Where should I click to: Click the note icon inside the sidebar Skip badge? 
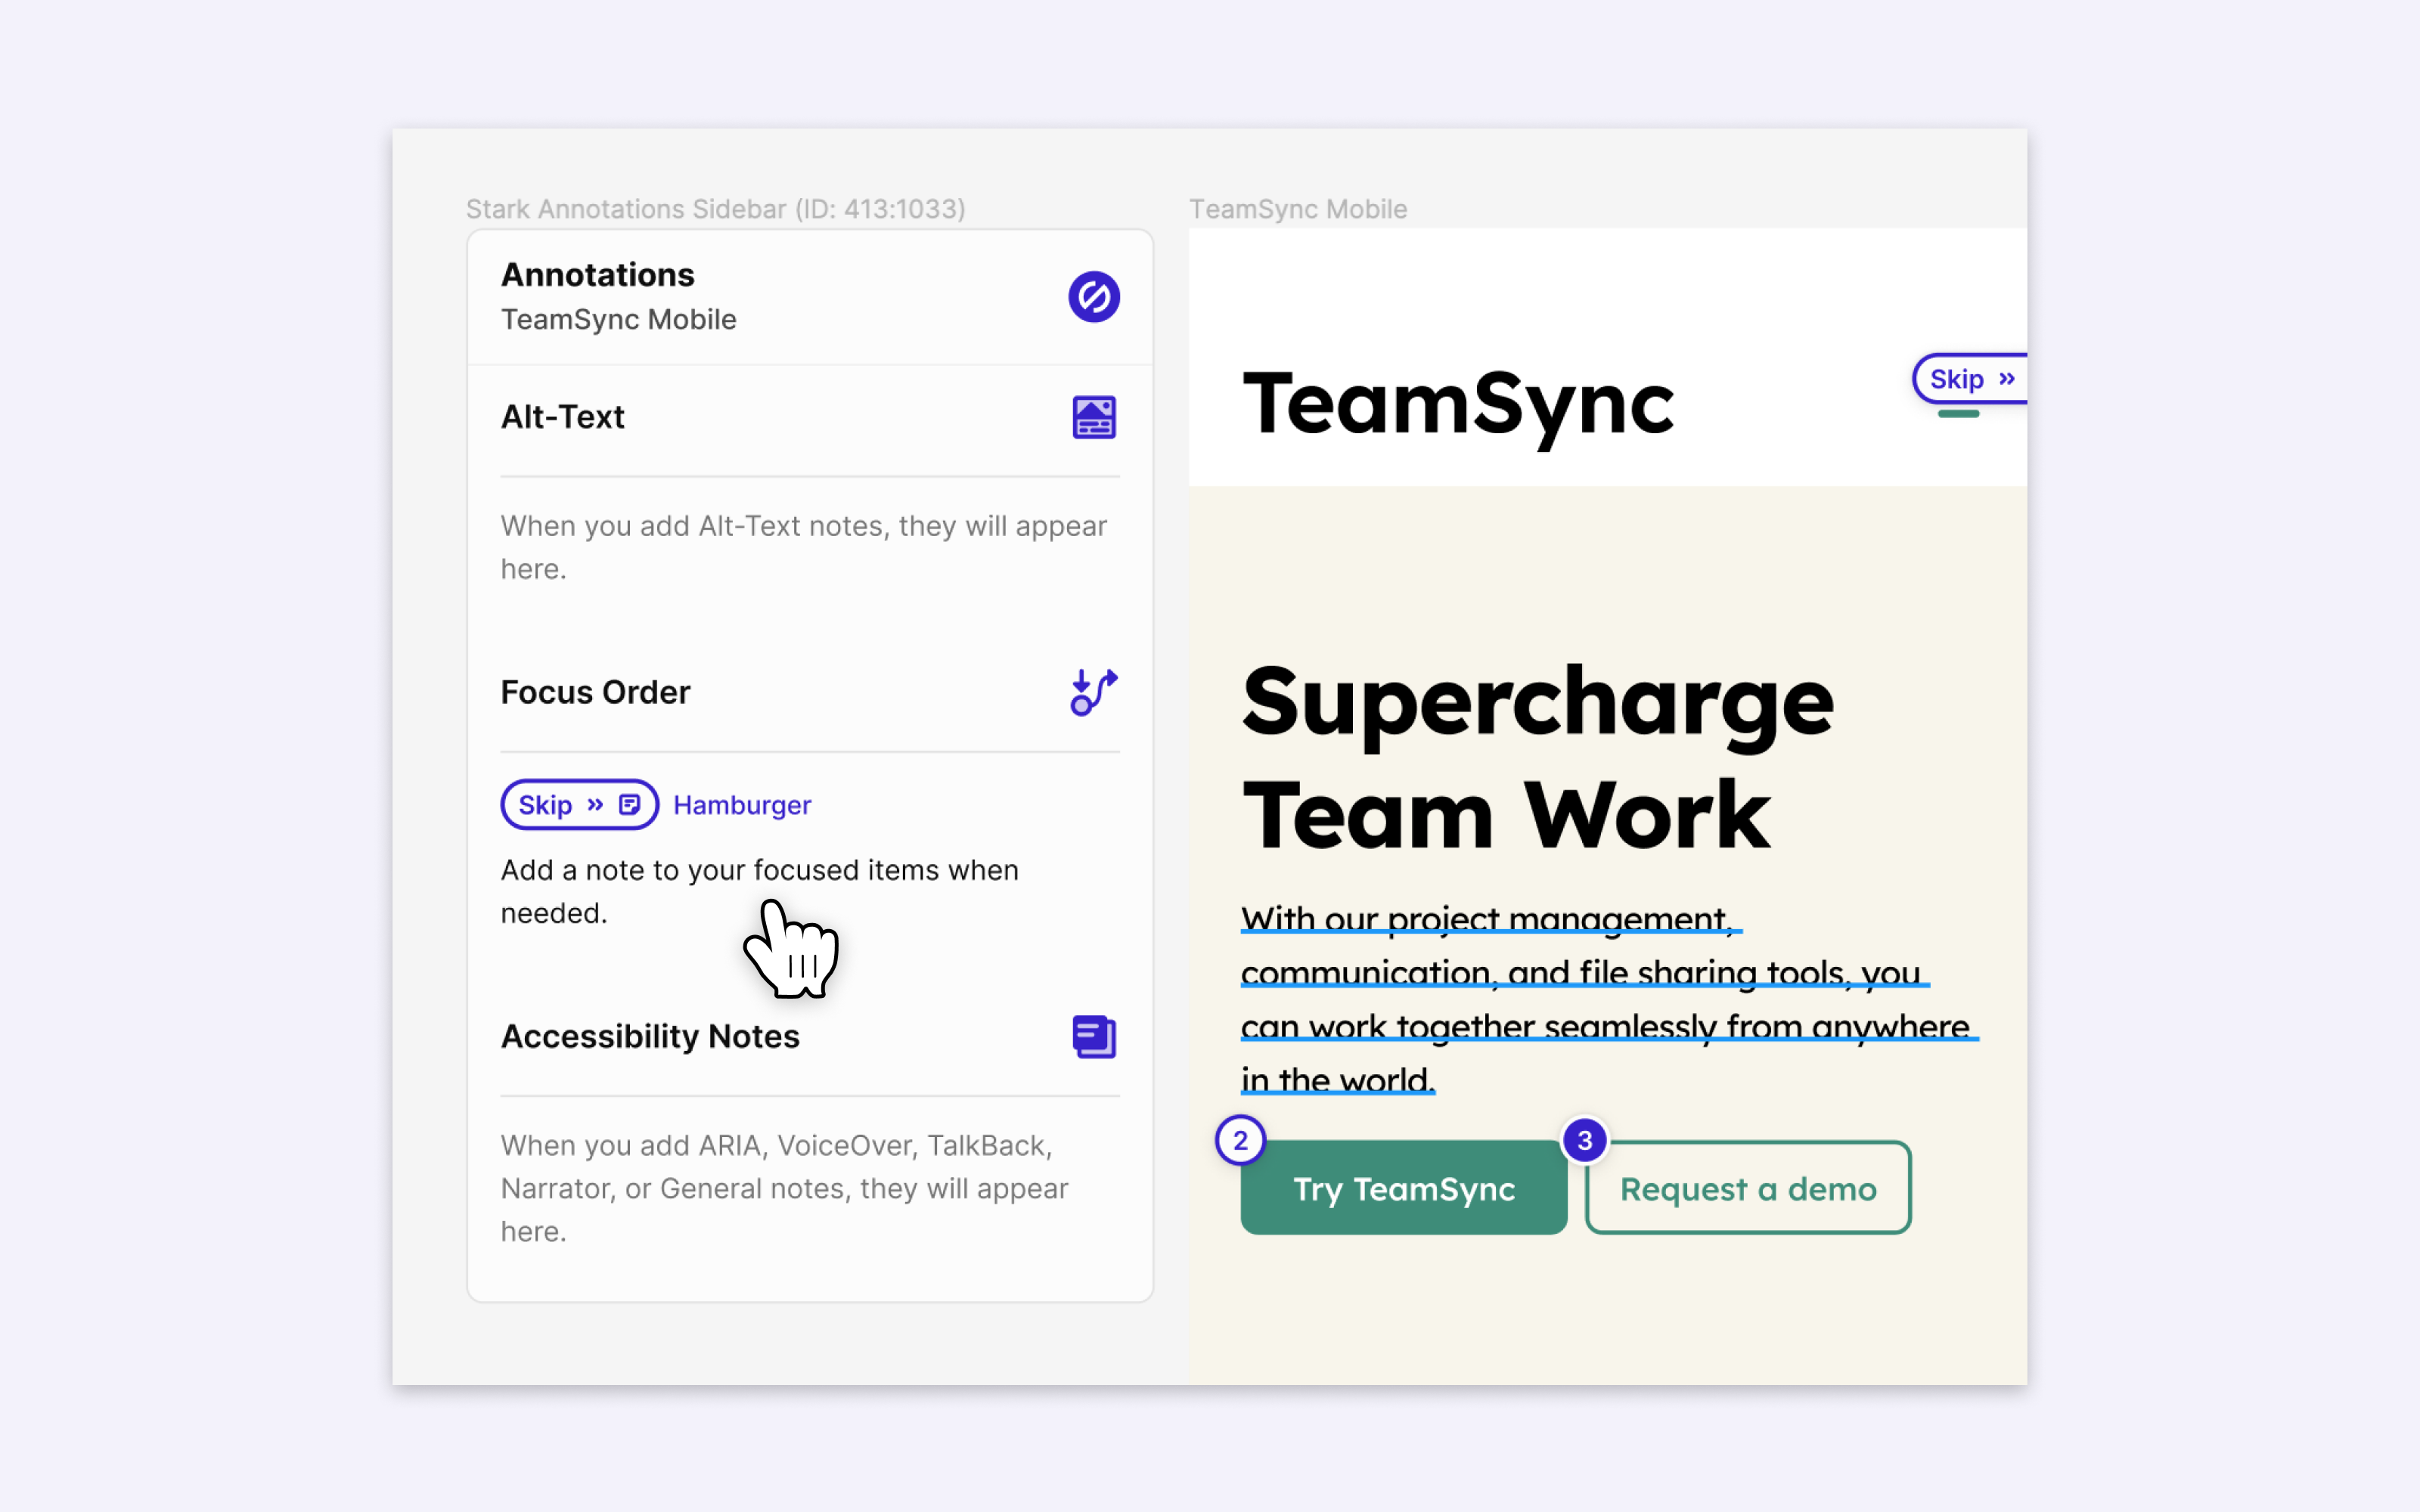click(x=629, y=804)
